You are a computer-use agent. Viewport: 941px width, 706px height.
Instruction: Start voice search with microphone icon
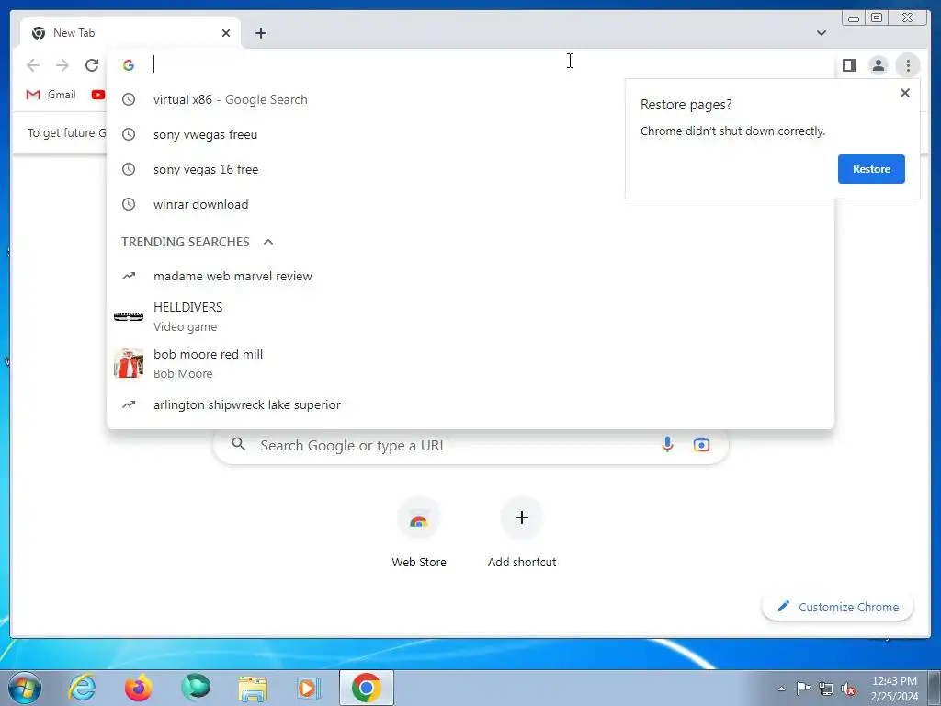point(667,445)
